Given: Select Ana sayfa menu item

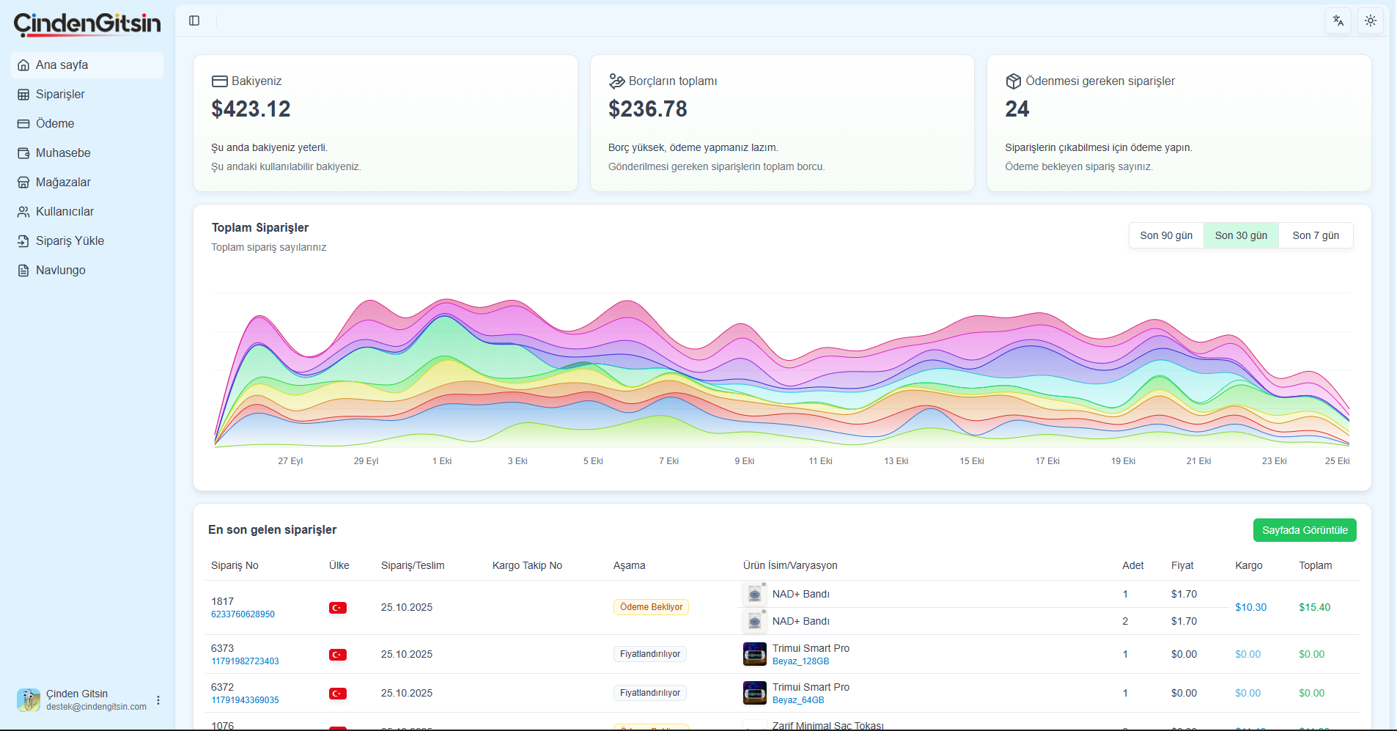Looking at the screenshot, I should 62,65.
